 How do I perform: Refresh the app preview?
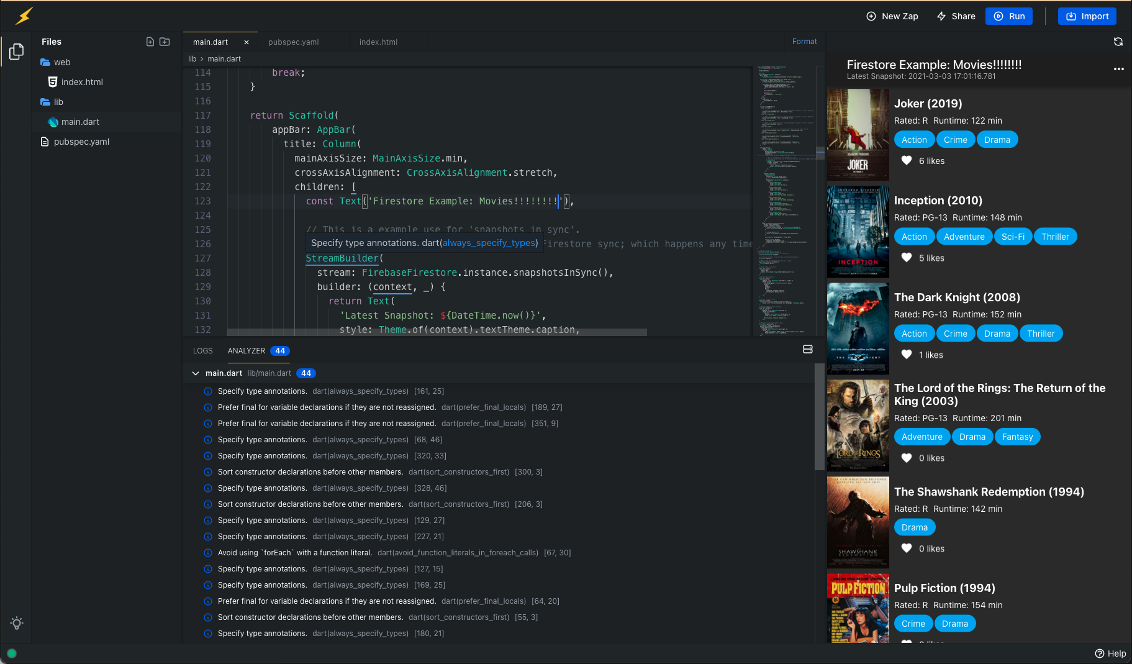[1118, 42]
